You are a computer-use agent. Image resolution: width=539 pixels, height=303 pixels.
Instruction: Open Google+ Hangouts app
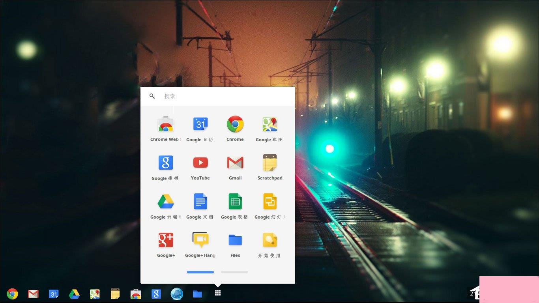[200, 245]
